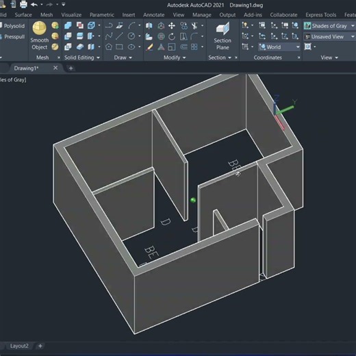
Task: Expand the Solid Editing panel
Action: coord(82,58)
